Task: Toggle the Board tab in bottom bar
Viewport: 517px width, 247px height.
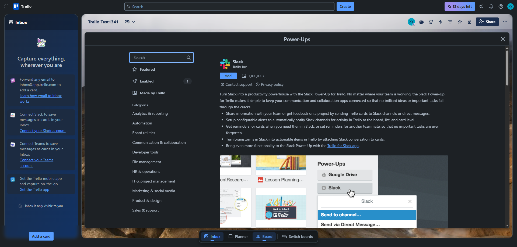Action: (264, 237)
